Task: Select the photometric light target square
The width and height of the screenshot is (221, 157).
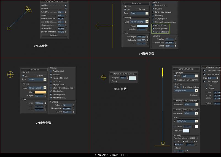Action: point(163,143)
